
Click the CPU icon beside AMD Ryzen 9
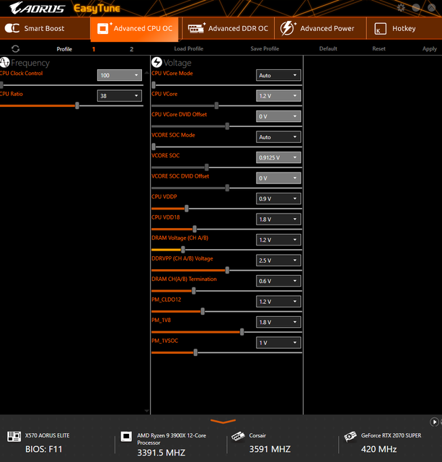click(126, 436)
